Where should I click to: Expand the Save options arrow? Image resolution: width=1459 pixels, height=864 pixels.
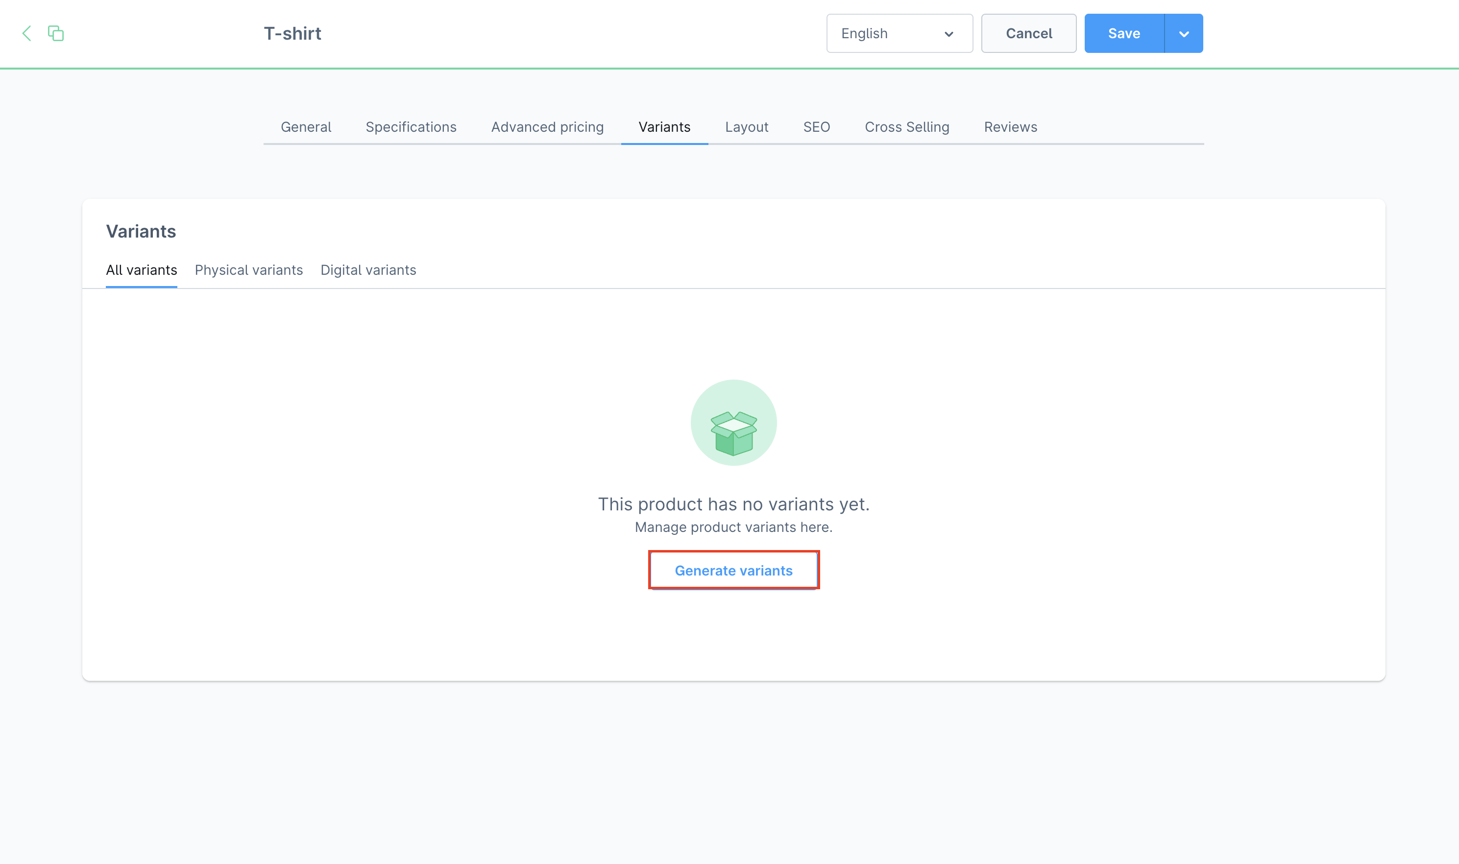1183,33
